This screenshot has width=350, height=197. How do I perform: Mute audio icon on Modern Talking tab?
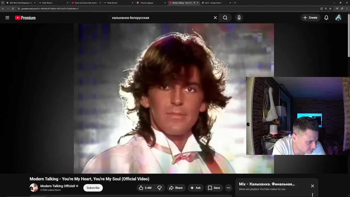194,3
